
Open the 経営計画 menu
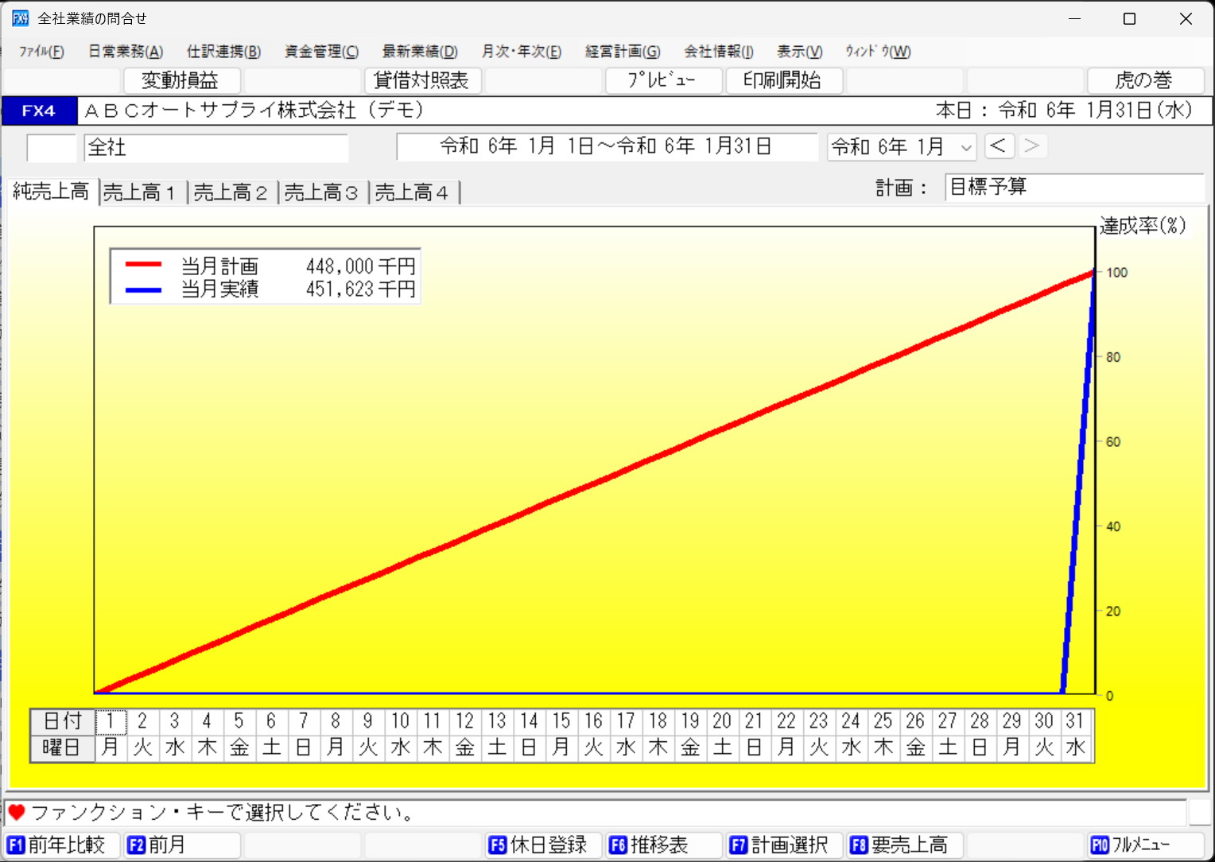coord(623,52)
